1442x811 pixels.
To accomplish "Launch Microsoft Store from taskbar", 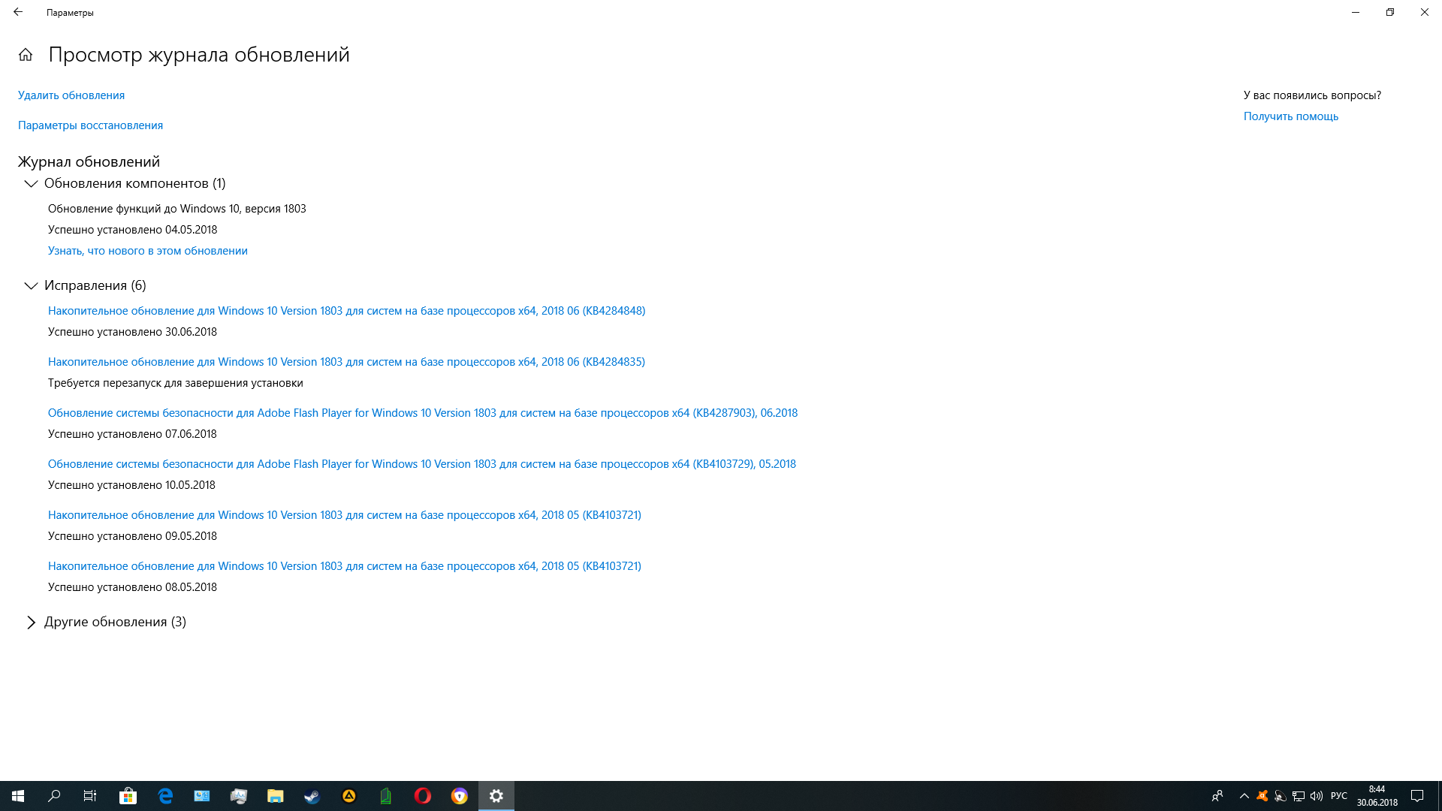I will click(128, 796).
